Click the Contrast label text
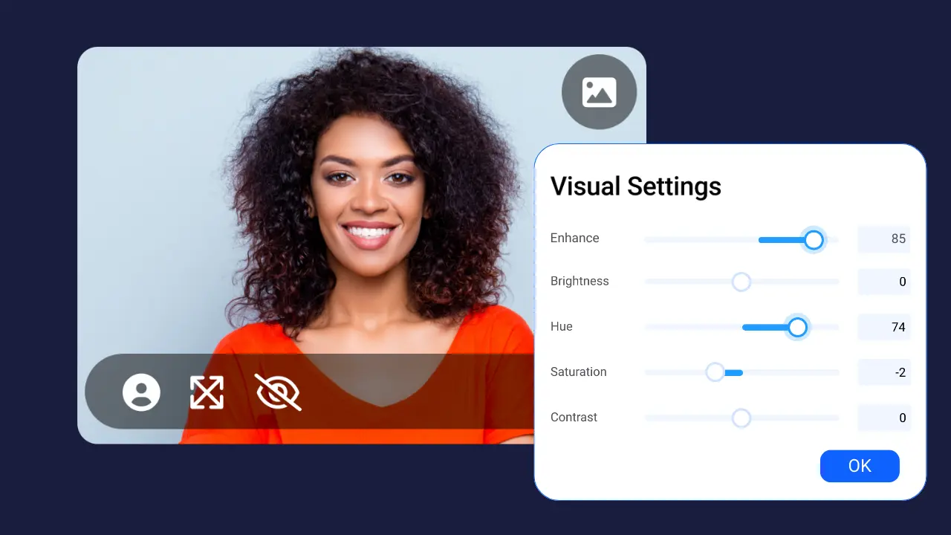Viewport: 951px width, 535px height. pyautogui.click(x=574, y=417)
